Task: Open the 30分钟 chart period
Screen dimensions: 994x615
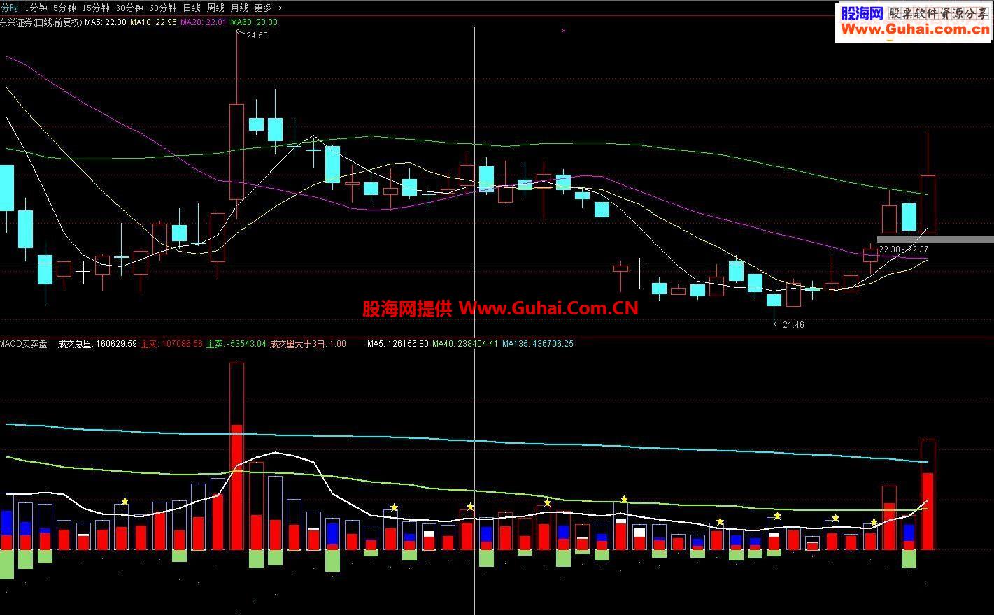Action: (x=129, y=8)
